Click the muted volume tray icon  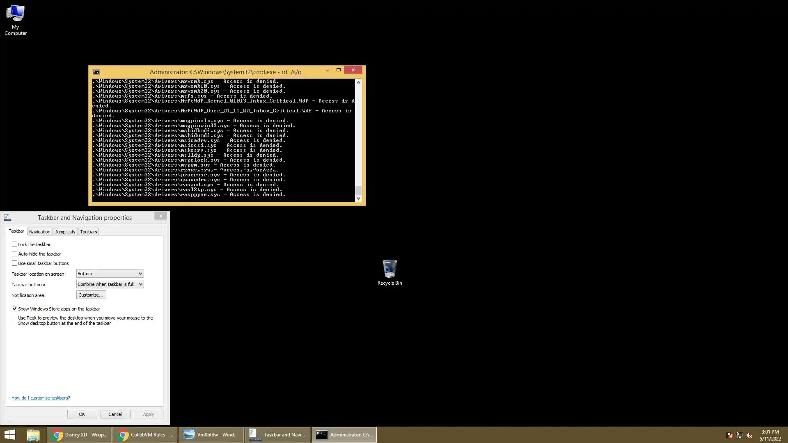[749, 435]
